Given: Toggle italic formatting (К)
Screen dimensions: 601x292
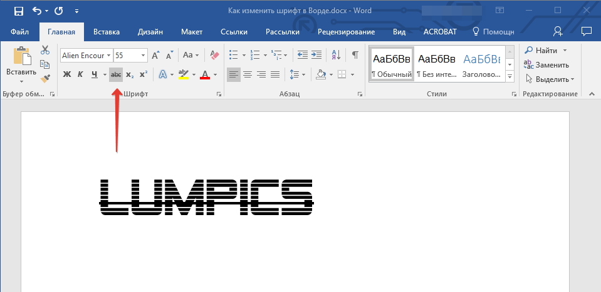Looking at the screenshot, I should [80, 75].
